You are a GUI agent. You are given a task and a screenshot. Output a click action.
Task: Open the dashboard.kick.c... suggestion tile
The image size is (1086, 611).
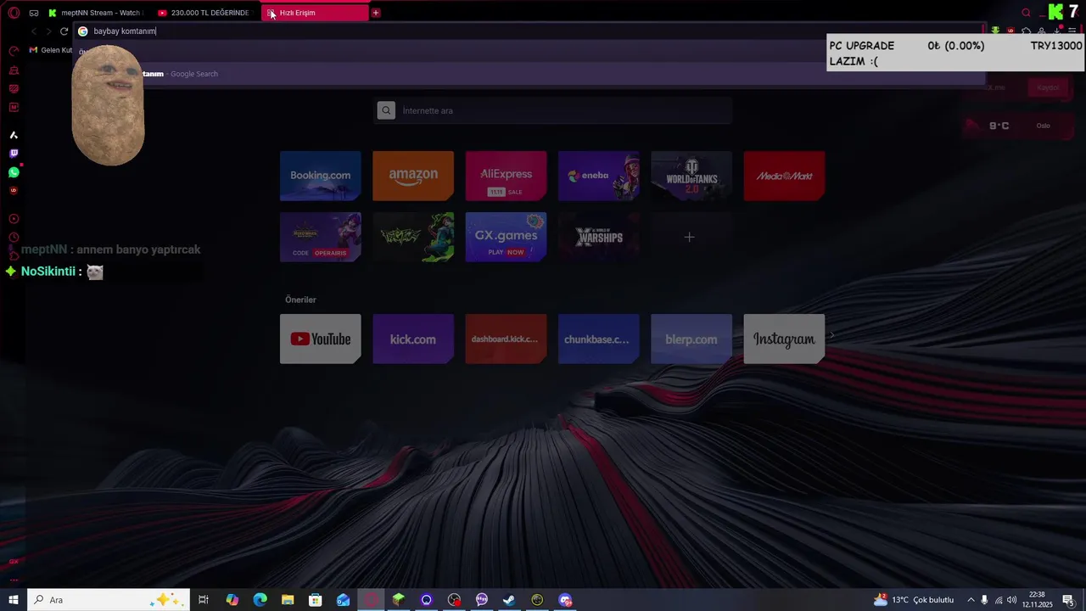[506, 339]
